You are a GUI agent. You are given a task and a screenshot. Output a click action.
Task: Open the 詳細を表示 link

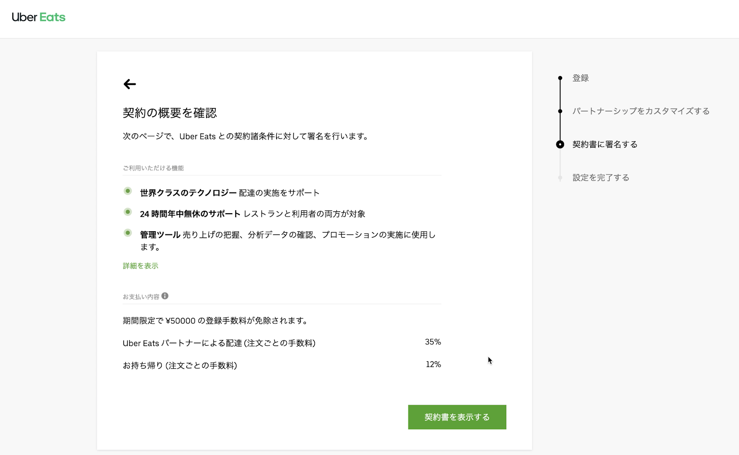140,266
